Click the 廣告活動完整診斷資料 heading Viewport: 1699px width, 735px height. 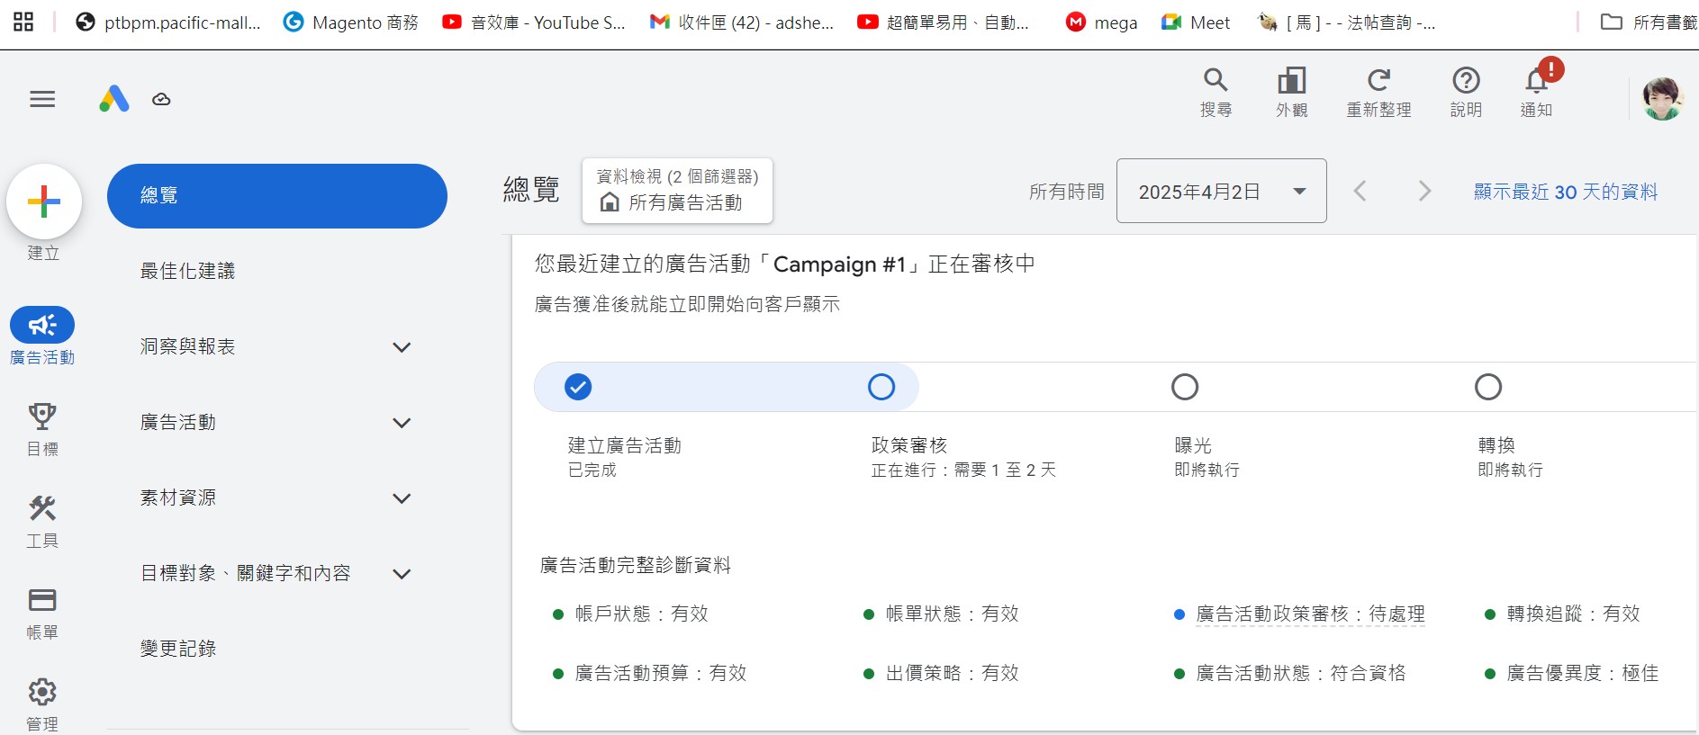(x=636, y=565)
